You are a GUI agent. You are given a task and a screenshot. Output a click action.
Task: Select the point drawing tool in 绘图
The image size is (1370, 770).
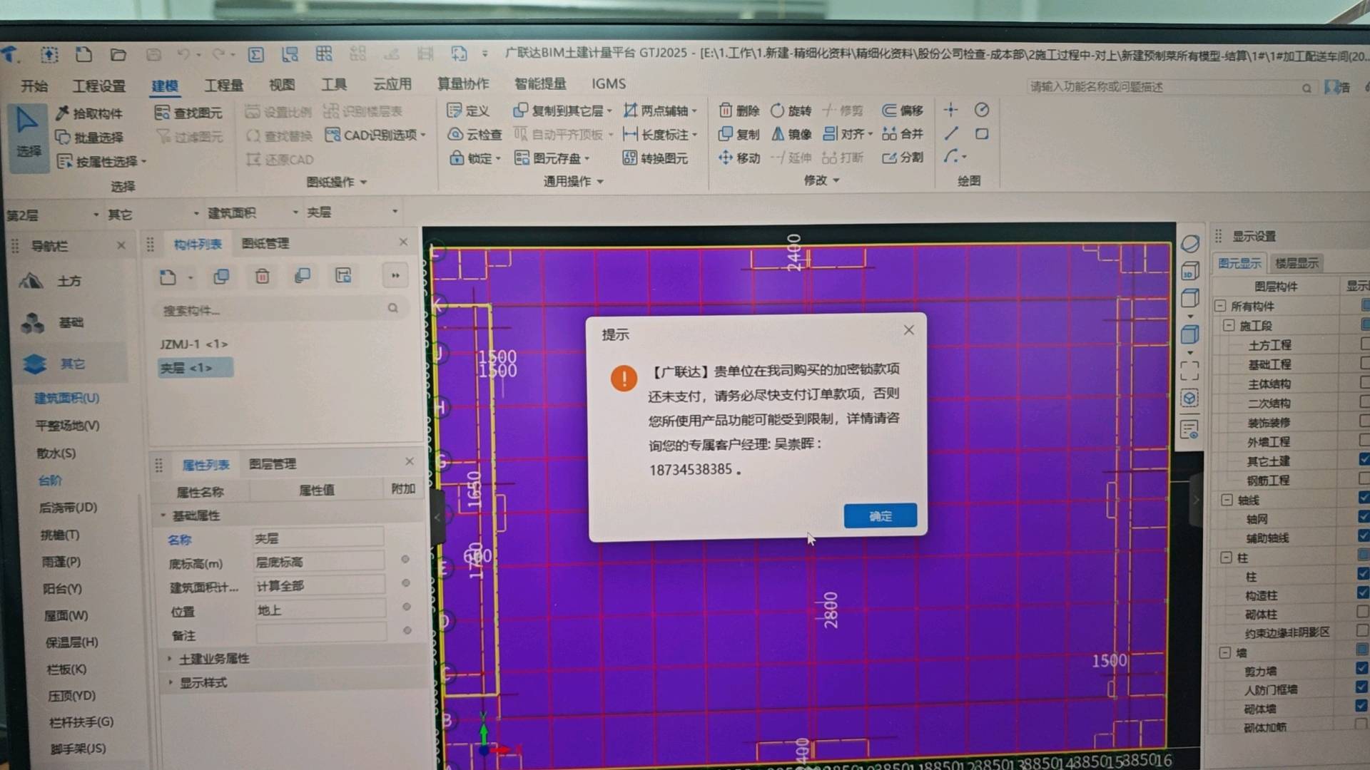tap(950, 110)
